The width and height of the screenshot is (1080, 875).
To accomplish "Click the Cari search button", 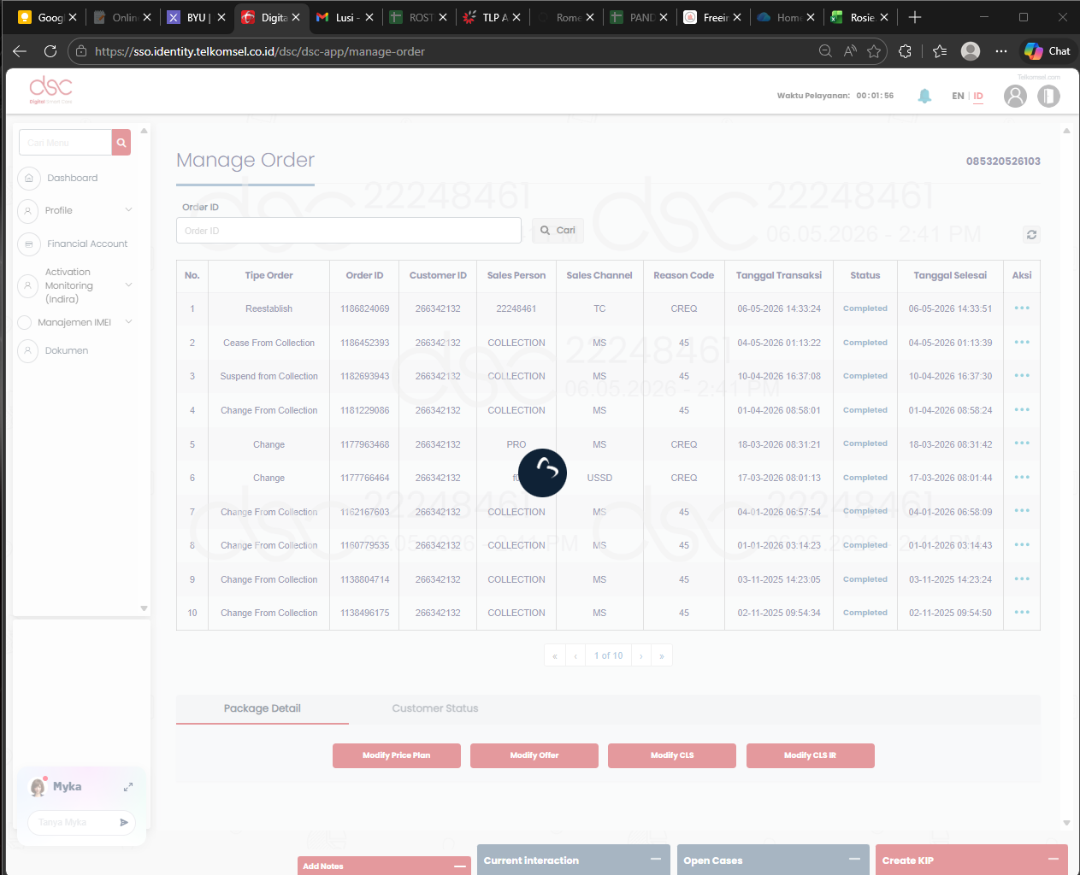I will click(558, 231).
